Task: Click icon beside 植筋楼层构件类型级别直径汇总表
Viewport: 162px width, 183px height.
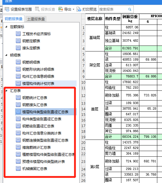Action: [18, 154]
